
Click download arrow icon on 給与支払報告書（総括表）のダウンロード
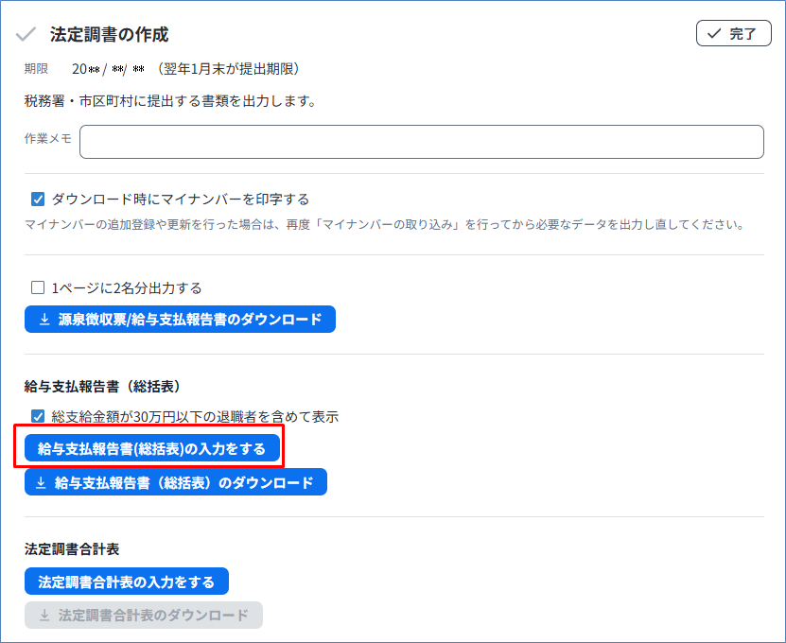41,482
